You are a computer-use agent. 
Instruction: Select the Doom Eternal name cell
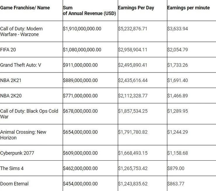[x=14, y=184]
